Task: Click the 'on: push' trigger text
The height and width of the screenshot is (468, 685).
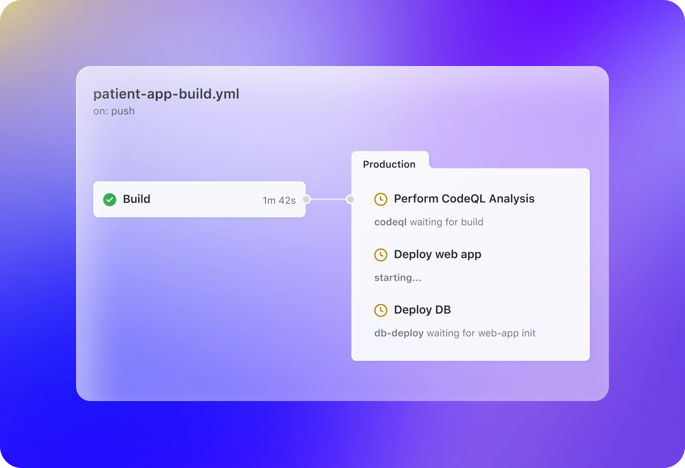Action: (114, 111)
